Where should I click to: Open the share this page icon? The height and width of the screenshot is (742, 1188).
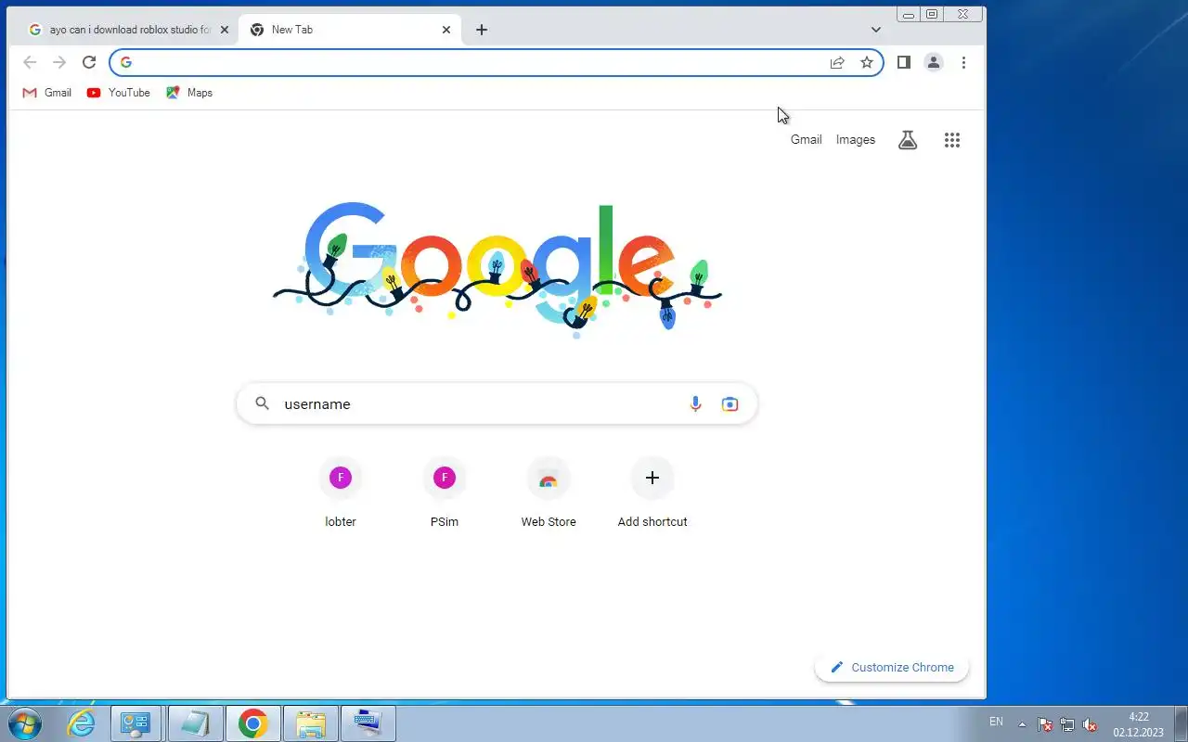tap(837, 62)
